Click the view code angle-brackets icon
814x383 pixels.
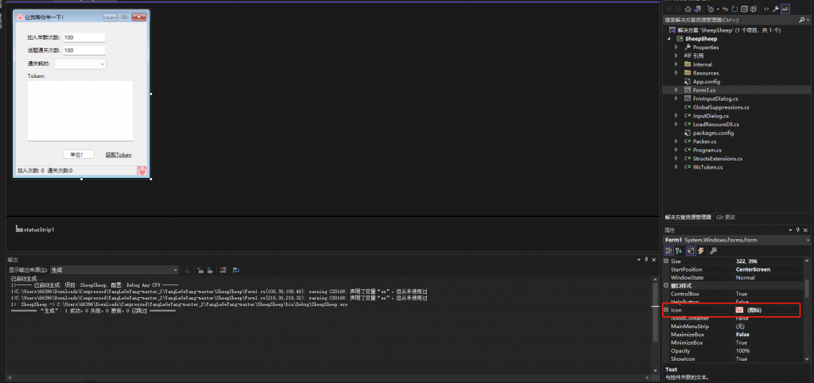[x=766, y=9]
